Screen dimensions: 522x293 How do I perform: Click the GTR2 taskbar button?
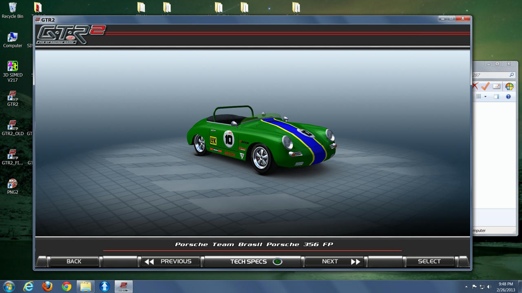click(124, 286)
